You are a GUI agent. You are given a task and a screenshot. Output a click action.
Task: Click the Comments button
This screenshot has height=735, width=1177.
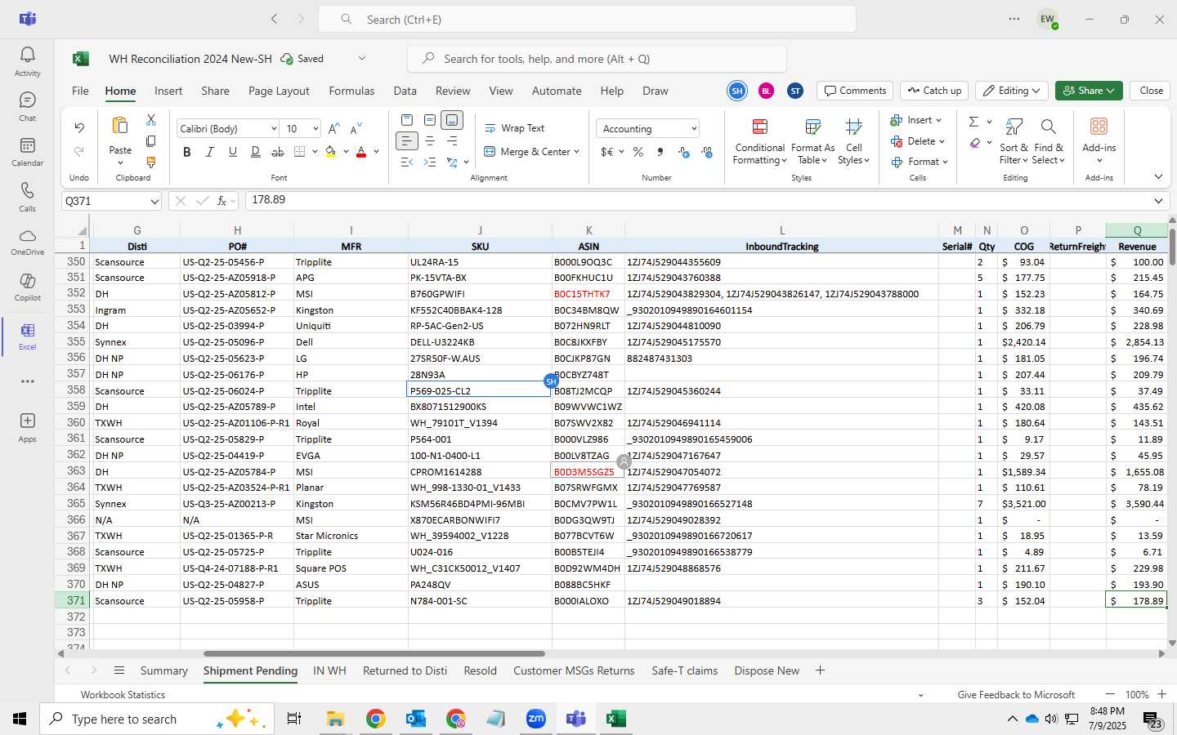pyautogui.click(x=855, y=91)
